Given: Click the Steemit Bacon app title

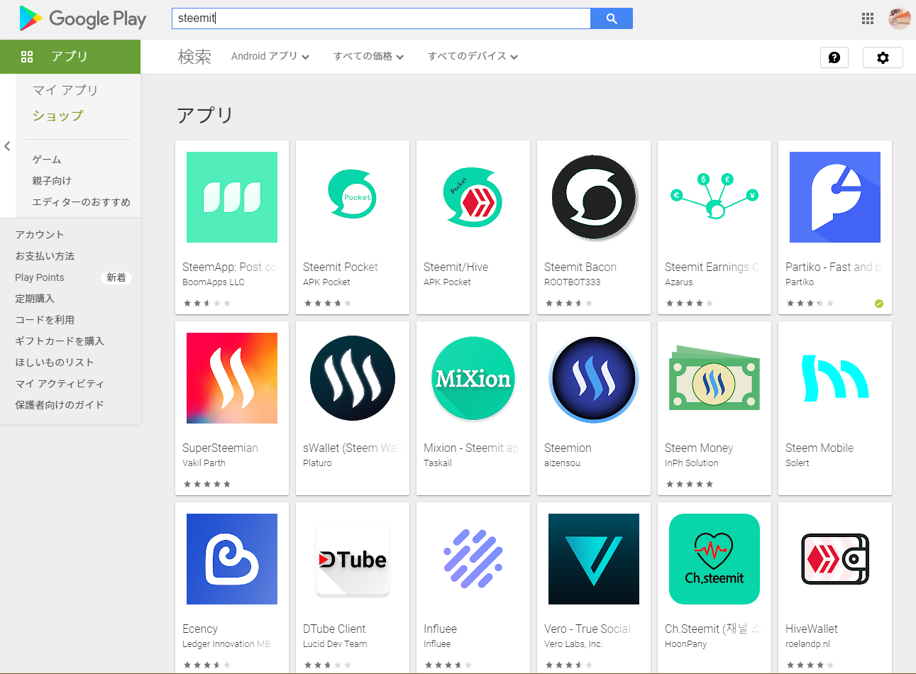Looking at the screenshot, I should point(580,267).
